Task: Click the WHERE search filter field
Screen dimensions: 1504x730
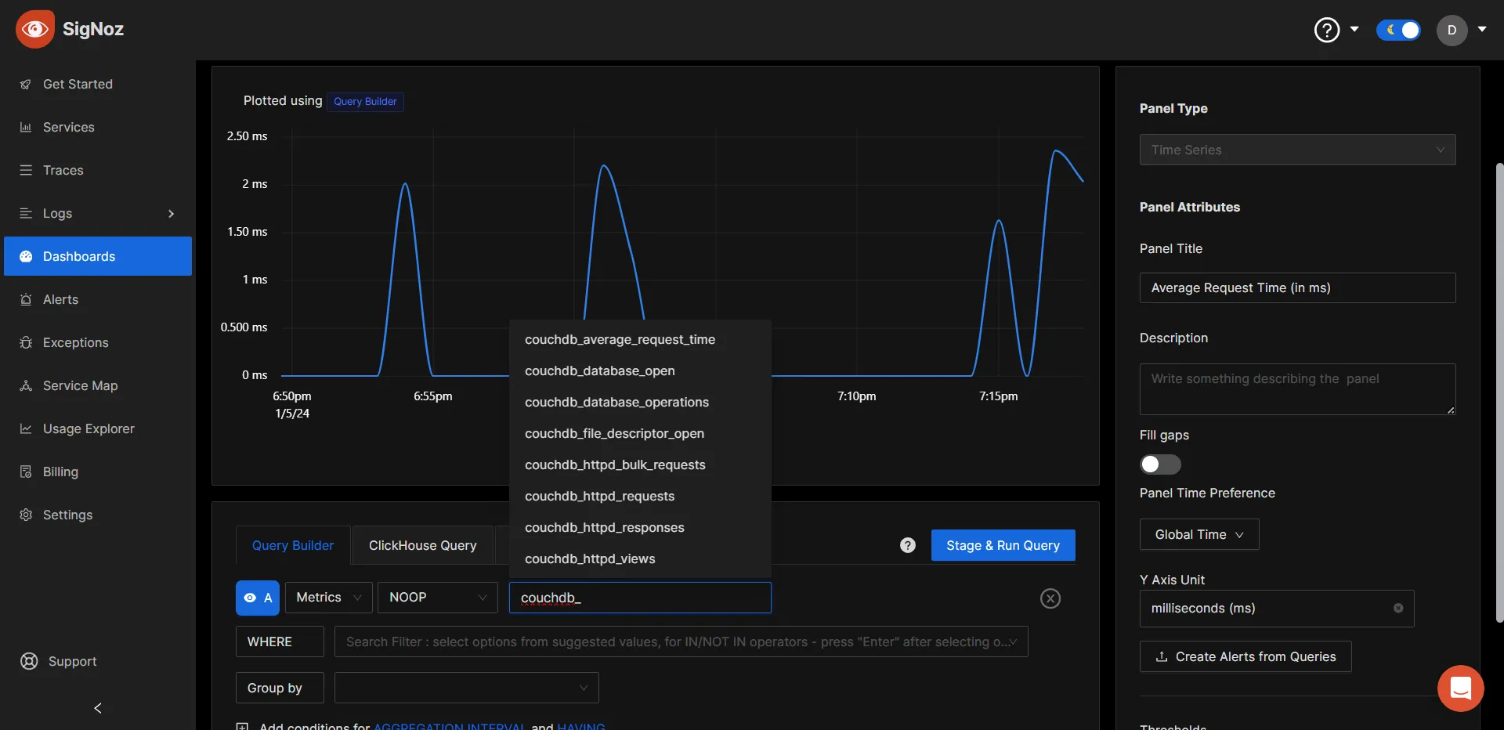Action: [x=681, y=641]
